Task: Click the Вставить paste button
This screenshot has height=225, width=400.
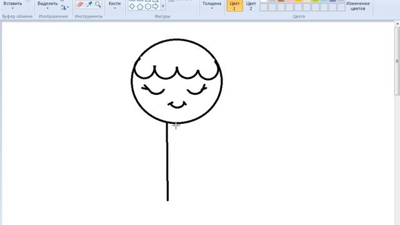Action: coord(12,4)
